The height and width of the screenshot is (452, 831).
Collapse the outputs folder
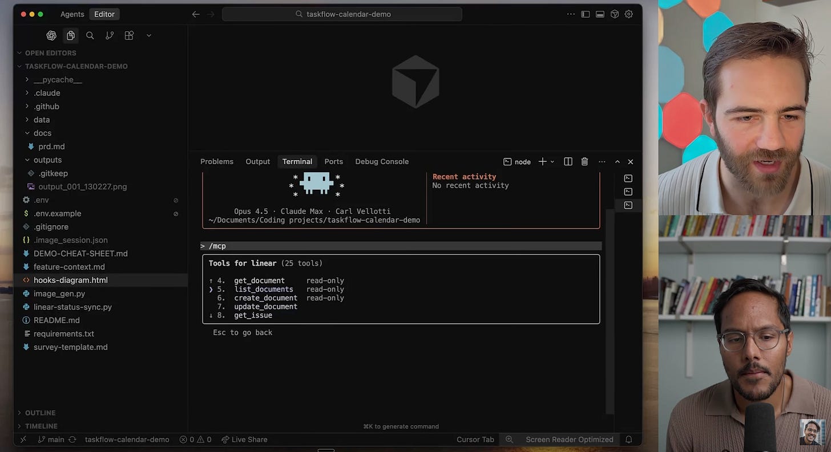pos(47,160)
